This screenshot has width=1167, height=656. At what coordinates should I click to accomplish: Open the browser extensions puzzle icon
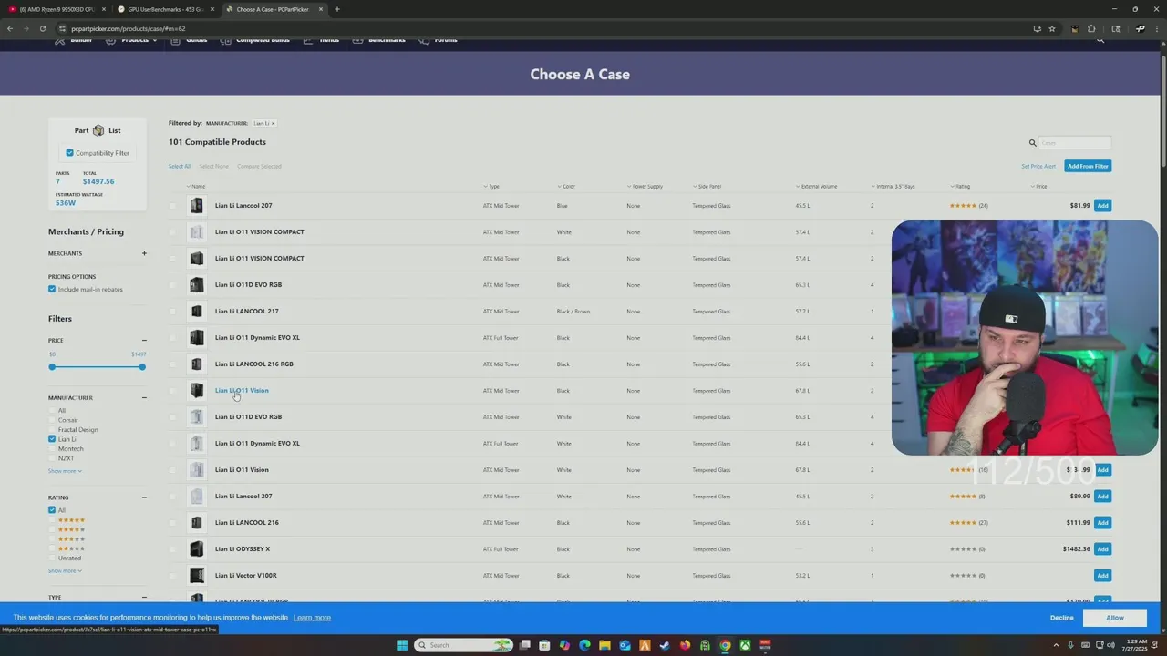(x=1091, y=28)
